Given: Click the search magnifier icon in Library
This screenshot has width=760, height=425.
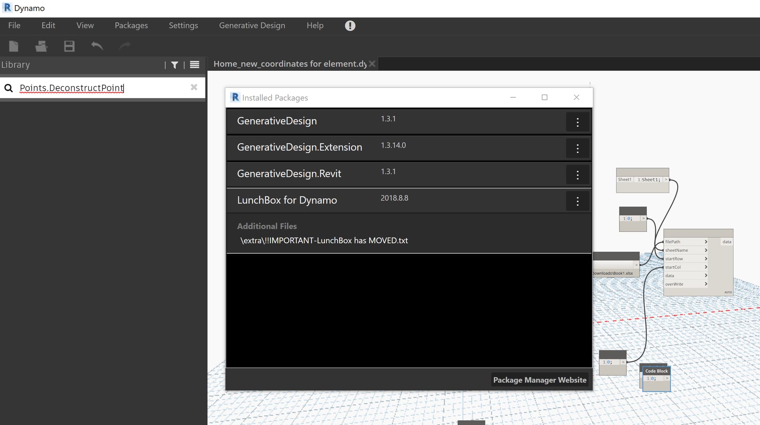Looking at the screenshot, I should click(9, 88).
